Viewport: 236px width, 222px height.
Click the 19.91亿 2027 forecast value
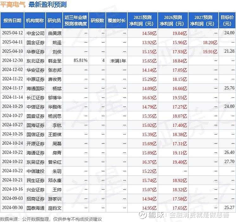pos(210,52)
